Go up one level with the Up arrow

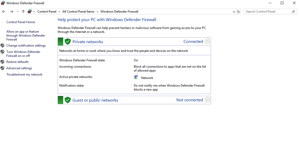[x=23, y=12]
